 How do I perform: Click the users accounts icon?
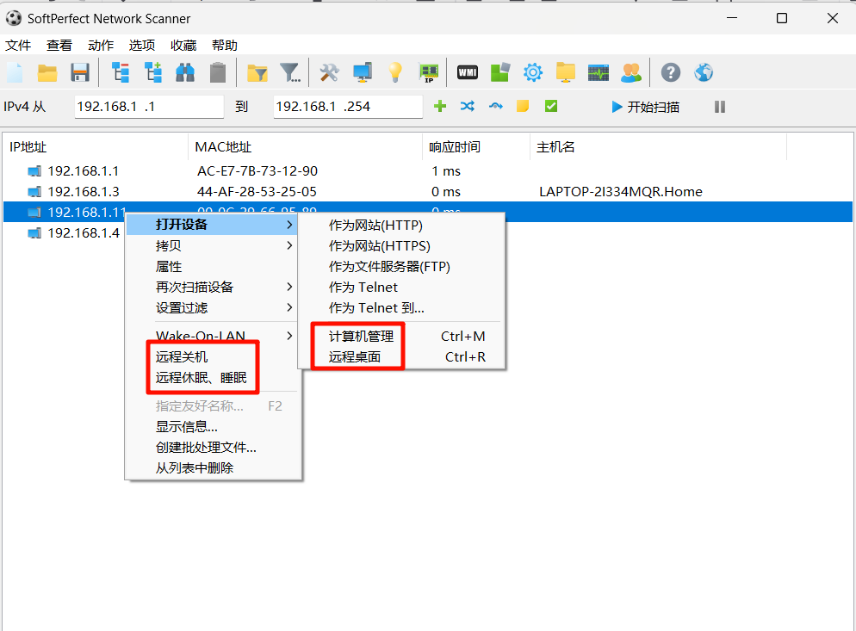[631, 72]
